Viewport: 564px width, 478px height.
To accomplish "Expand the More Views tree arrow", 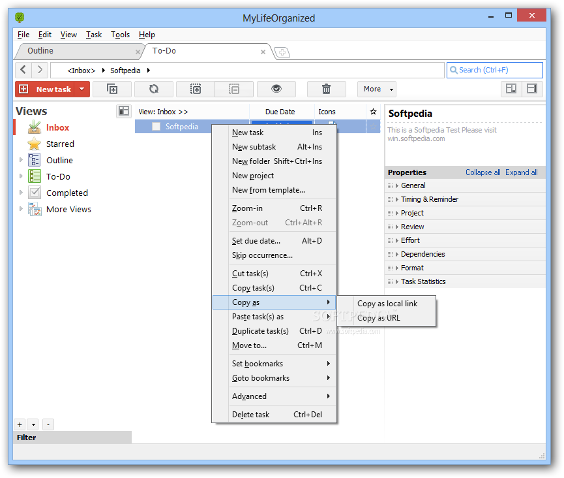I will click(x=21, y=208).
